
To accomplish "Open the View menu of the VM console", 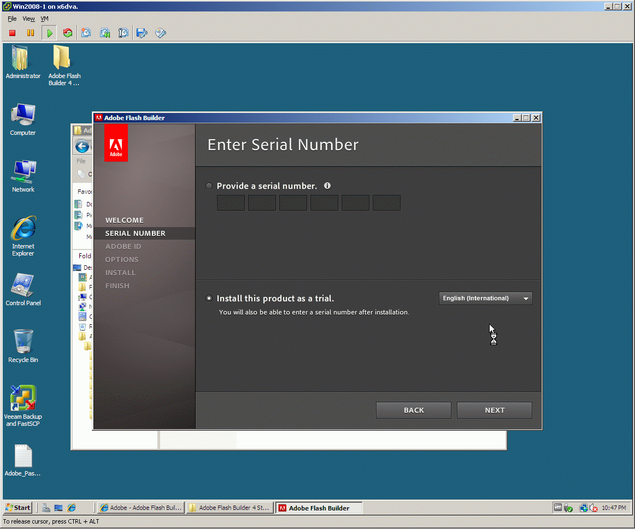I will (28, 19).
